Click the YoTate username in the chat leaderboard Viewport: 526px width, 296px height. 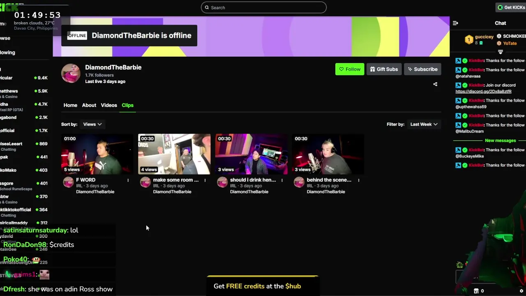tap(510, 43)
